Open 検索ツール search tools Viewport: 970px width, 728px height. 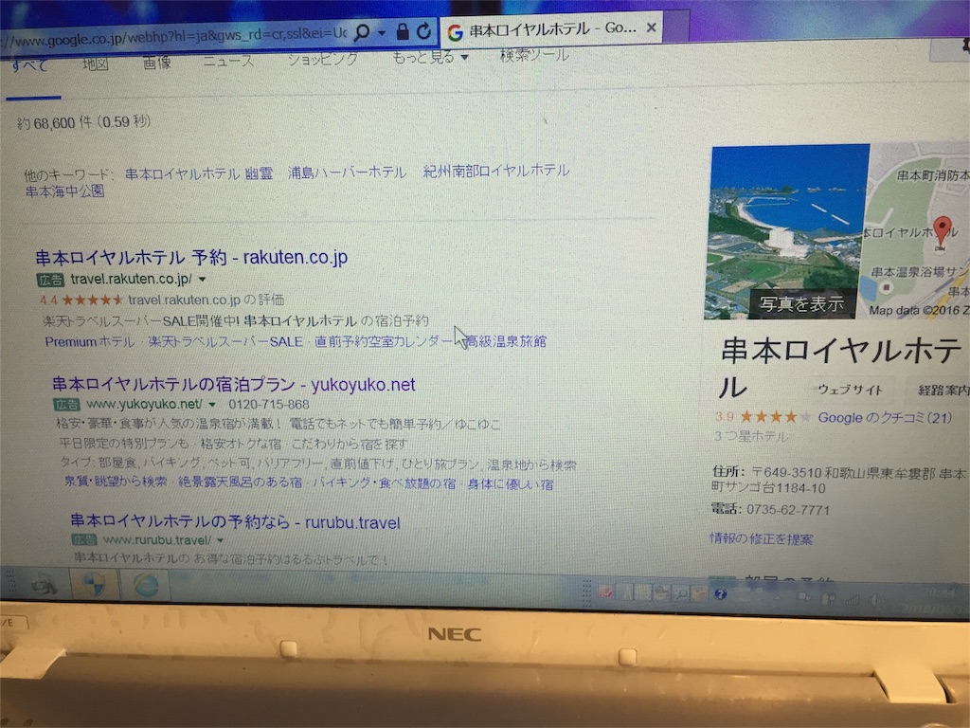tap(534, 55)
